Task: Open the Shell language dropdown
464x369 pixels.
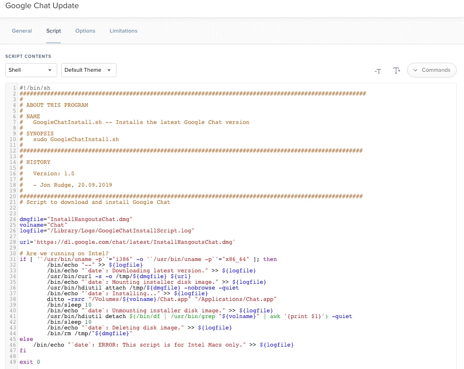Action: pyautogui.click(x=31, y=70)
